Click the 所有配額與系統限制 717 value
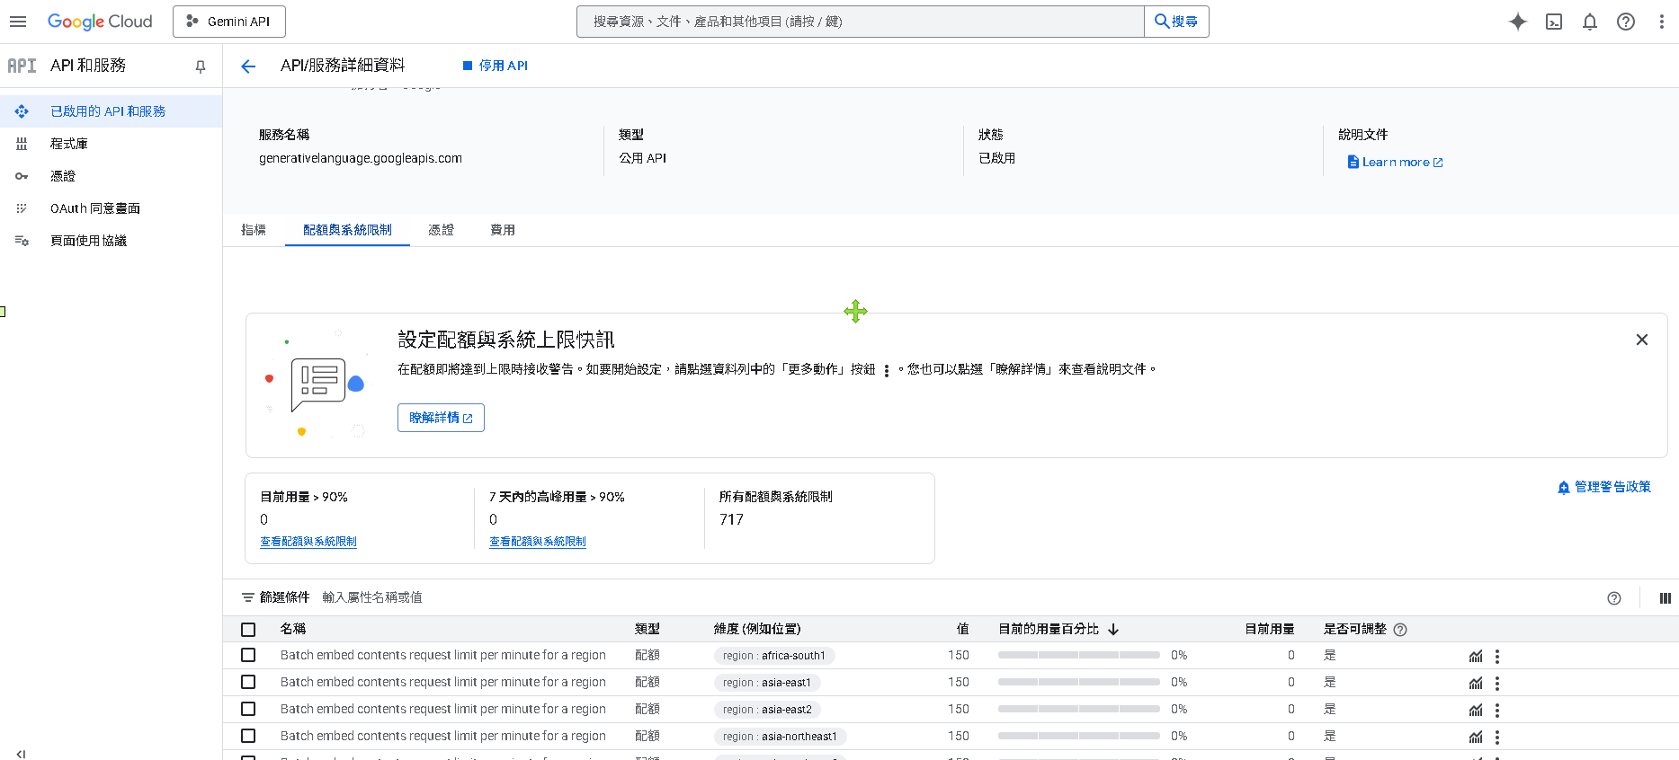Viewport: 1679px width, 760px height. pos(731,519)
